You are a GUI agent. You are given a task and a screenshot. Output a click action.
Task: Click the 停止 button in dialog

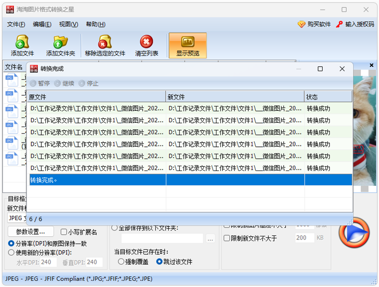[x=89, y=83]
